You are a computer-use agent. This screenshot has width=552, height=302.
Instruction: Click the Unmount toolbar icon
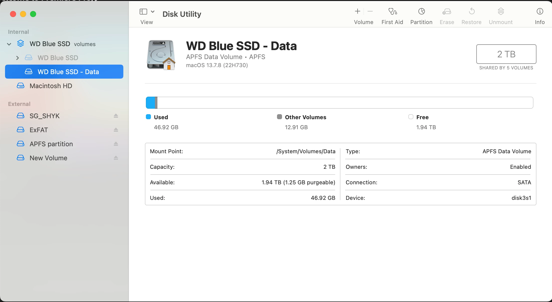[x=501, y=12]
